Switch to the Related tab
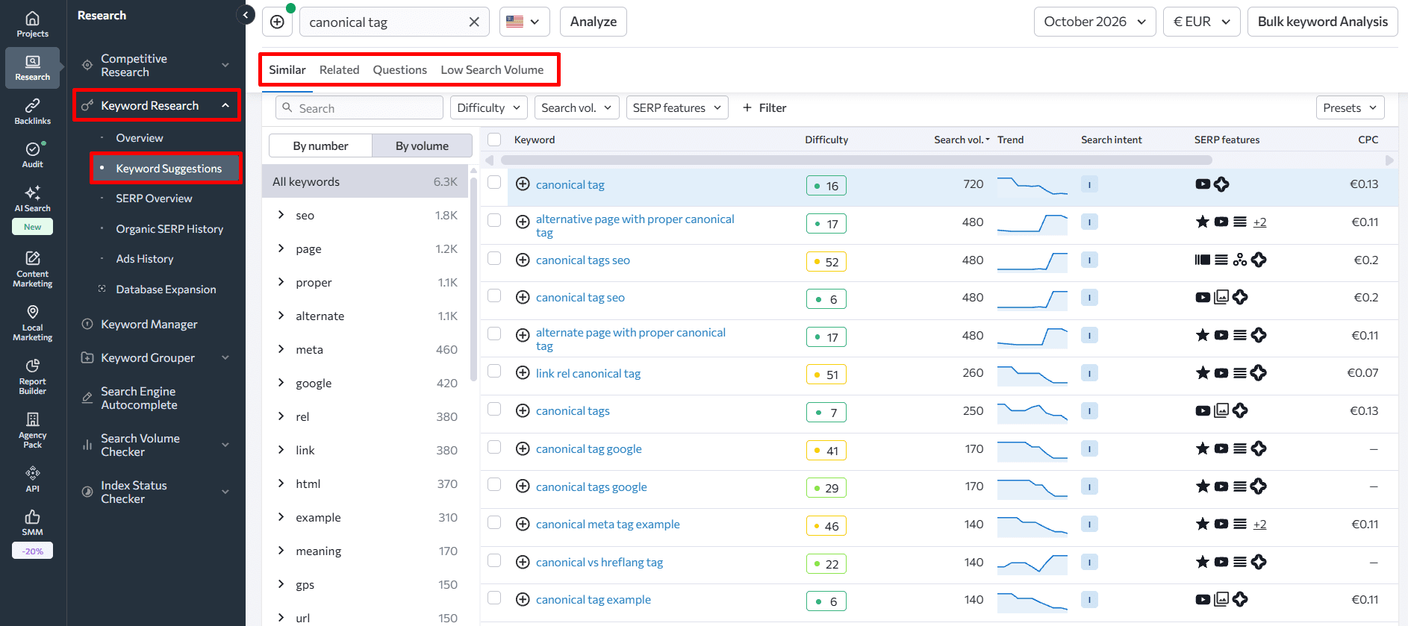 point(339,69)
